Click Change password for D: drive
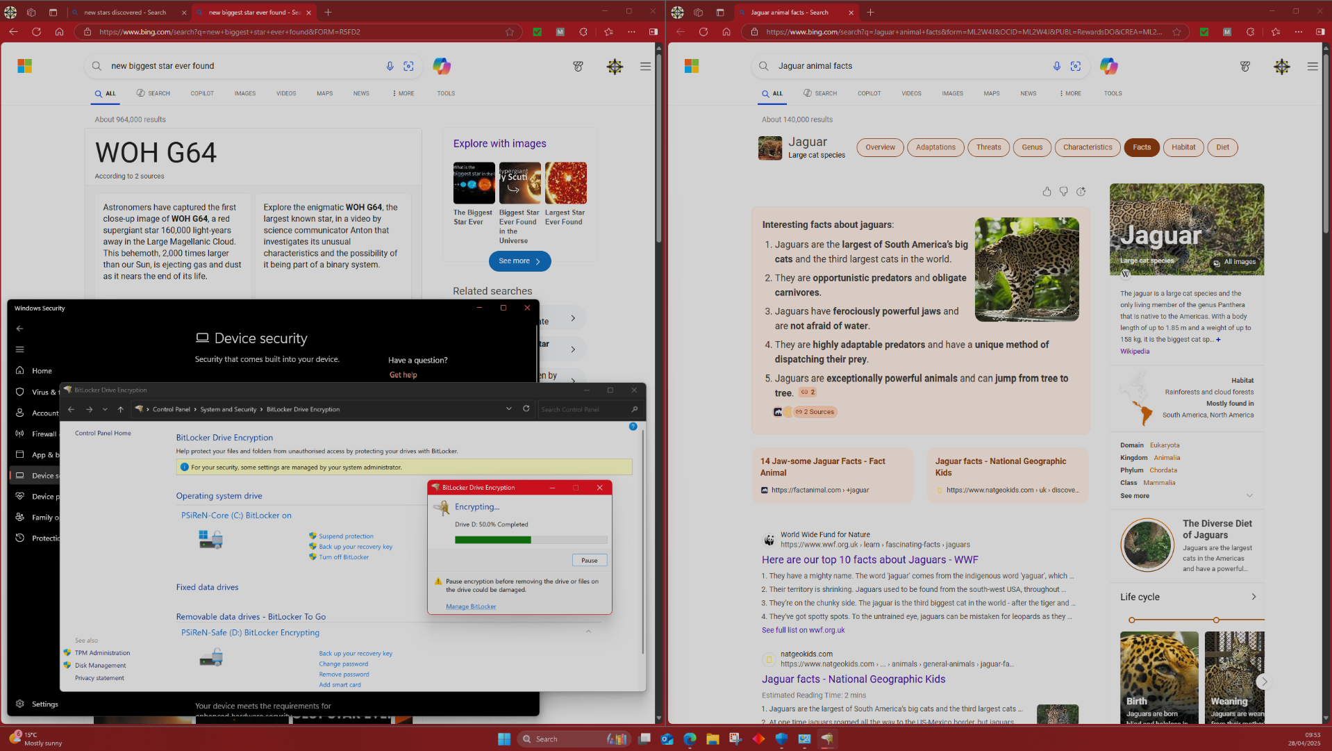 [343, 664]
